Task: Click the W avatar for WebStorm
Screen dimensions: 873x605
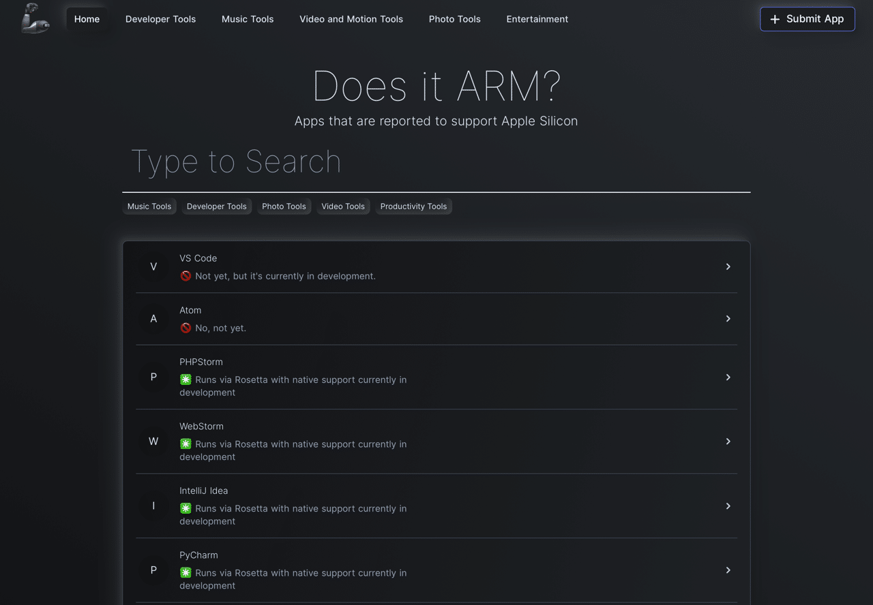Action: tap(153, 441)
